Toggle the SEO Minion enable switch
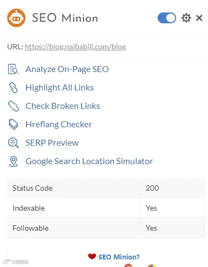This screenshot has height=267, width=208. pos(167,18)
